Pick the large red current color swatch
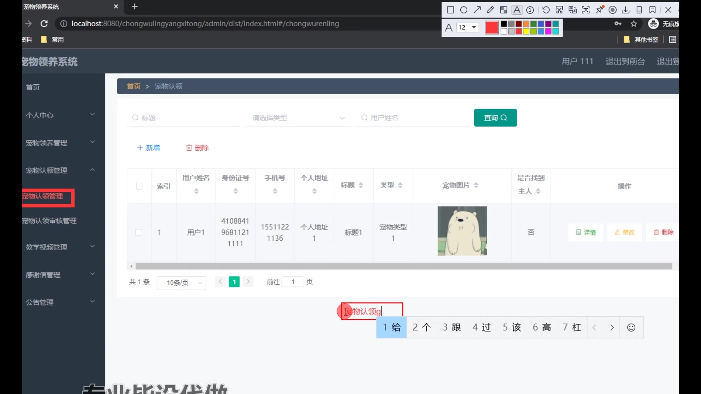 coord(492,28)
